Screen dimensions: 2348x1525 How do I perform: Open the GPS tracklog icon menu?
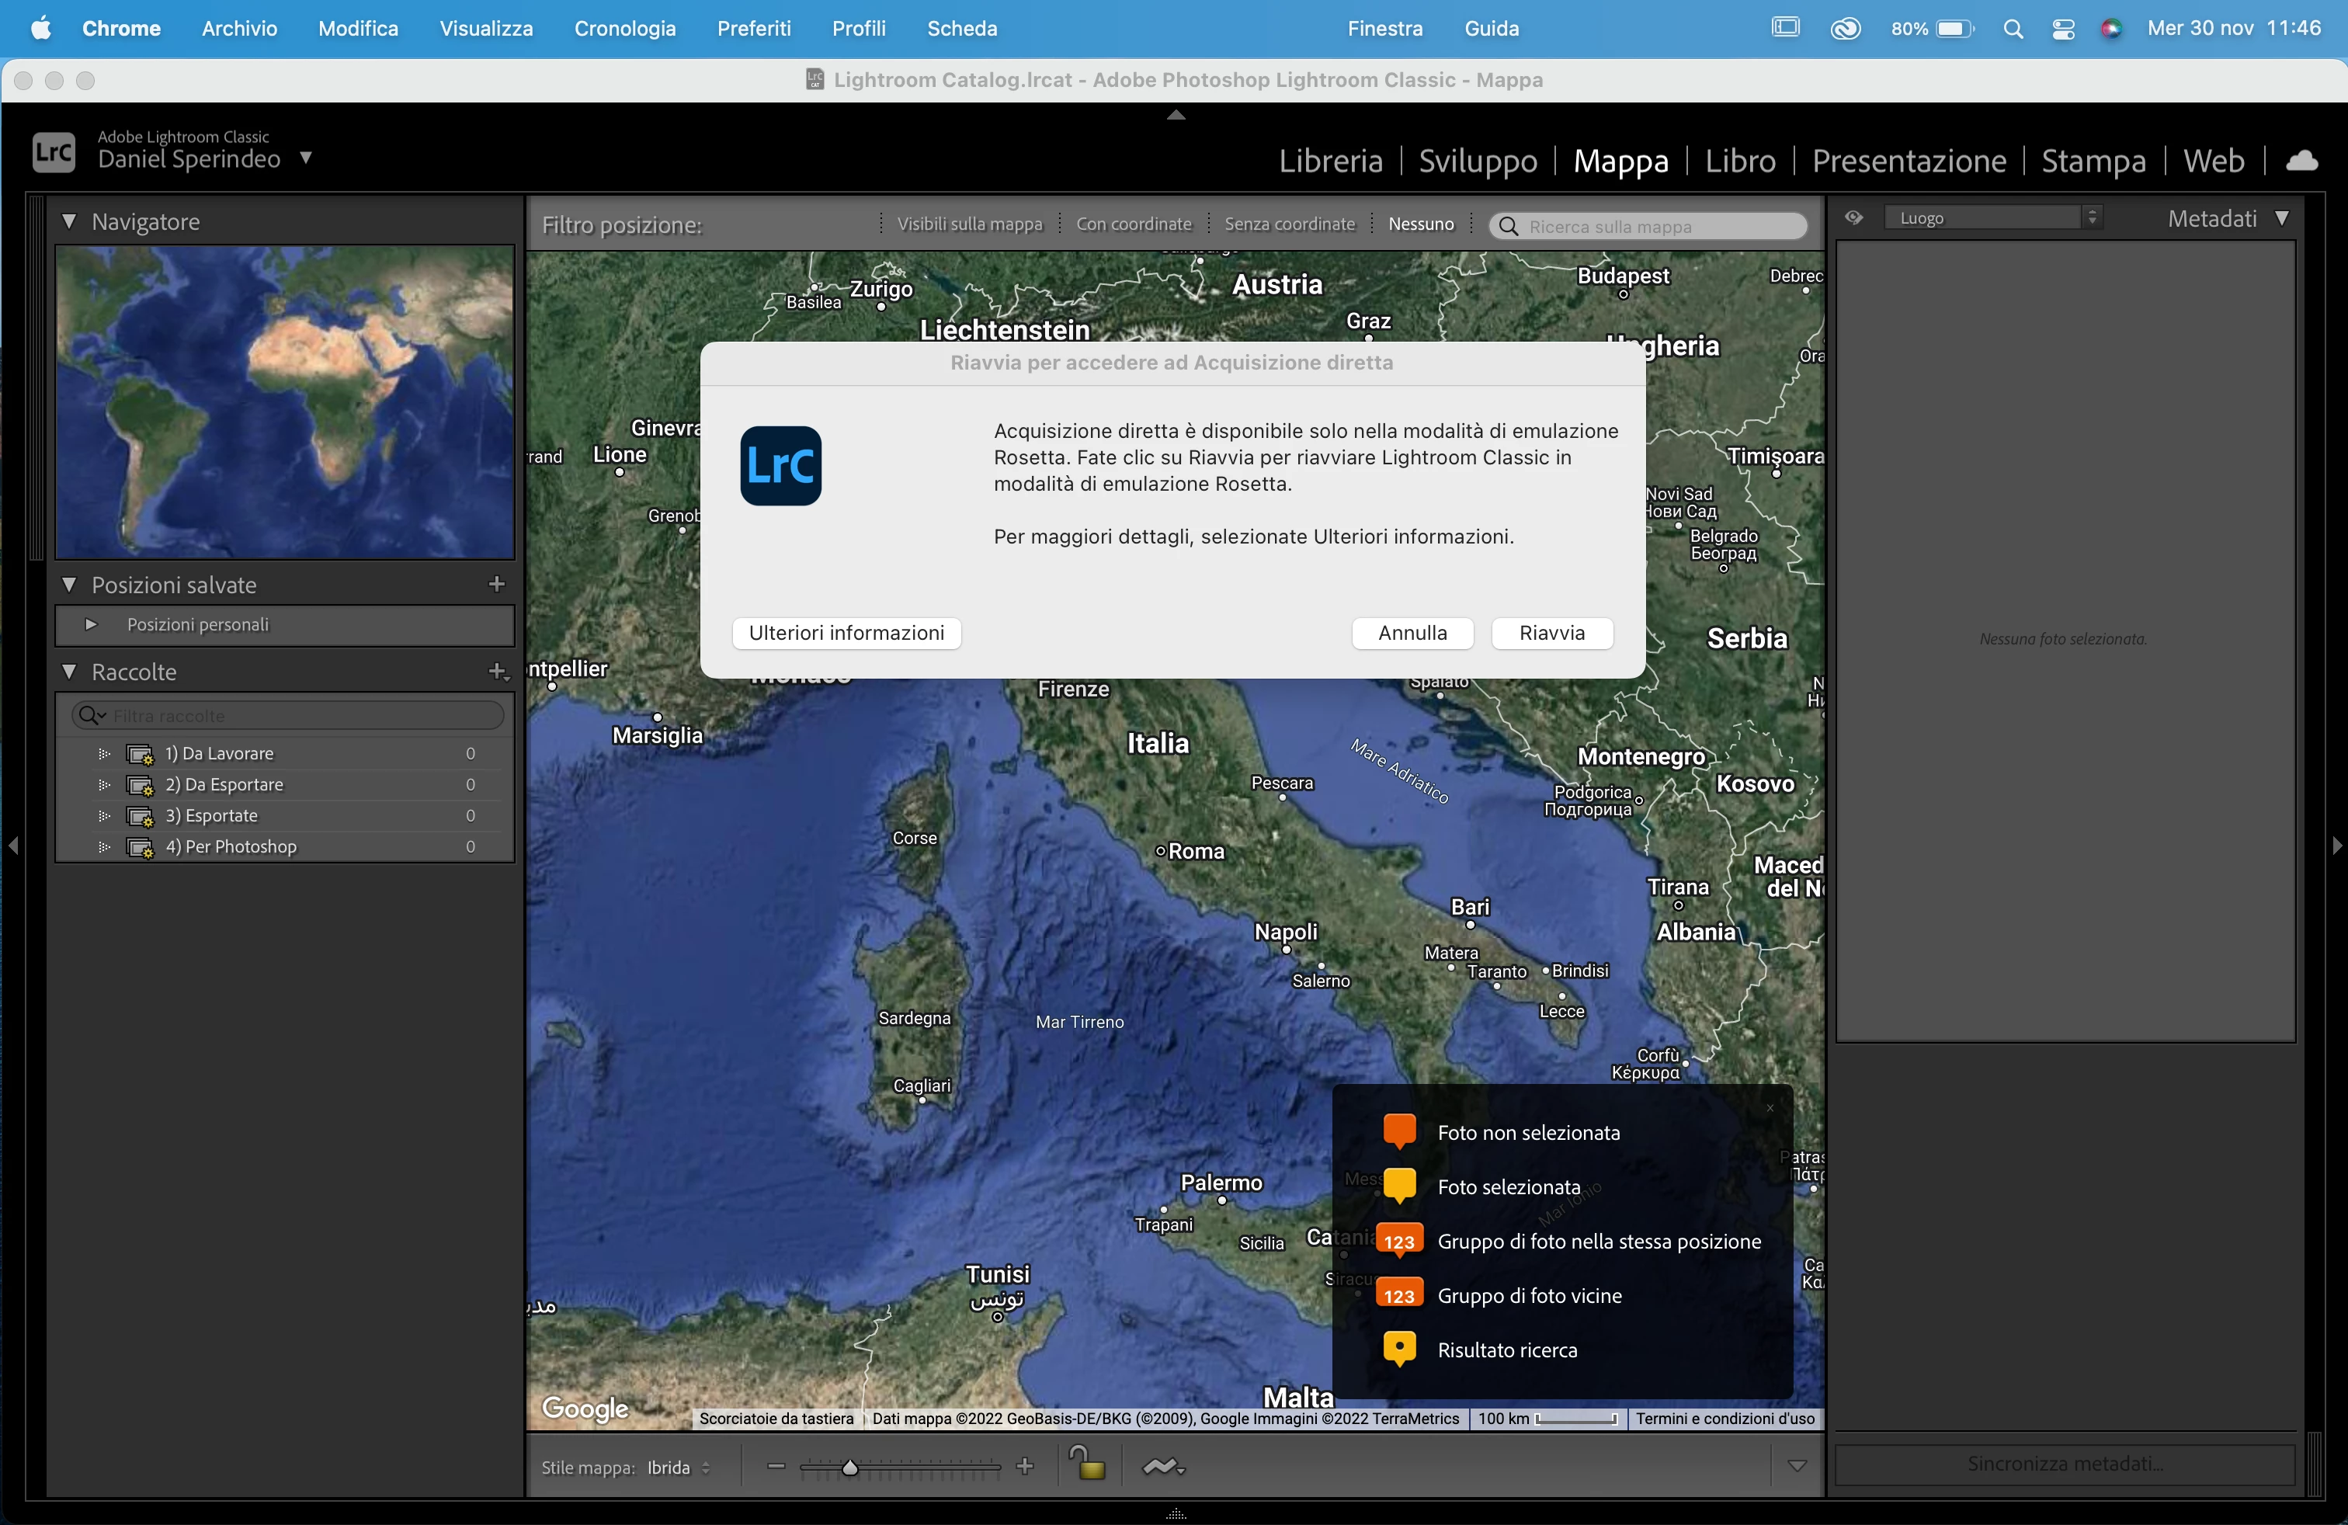point(1163,1467)
